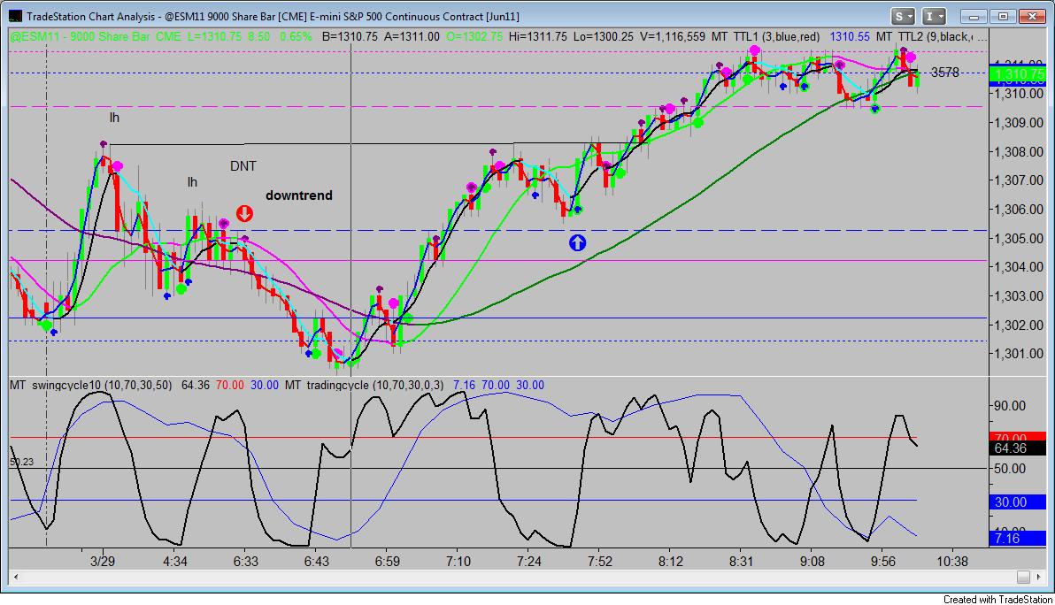
Task: Select the 'DNT' text annotation
Action: click(x=243, y=166)
